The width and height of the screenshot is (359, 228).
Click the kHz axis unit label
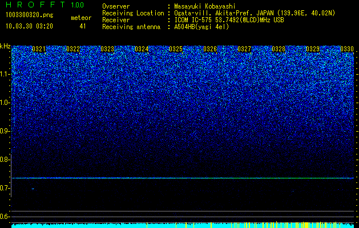point(5,46)
